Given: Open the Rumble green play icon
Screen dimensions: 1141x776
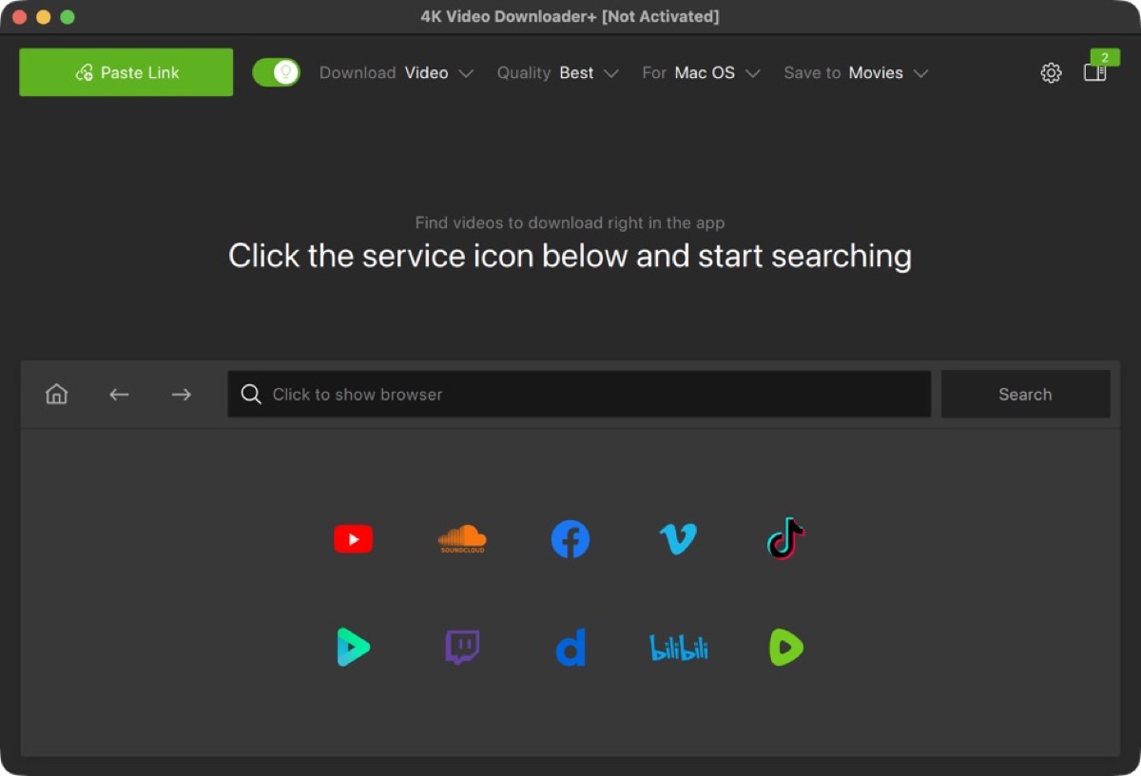Looking at the screenshot, I should click(x=786, y=648).
